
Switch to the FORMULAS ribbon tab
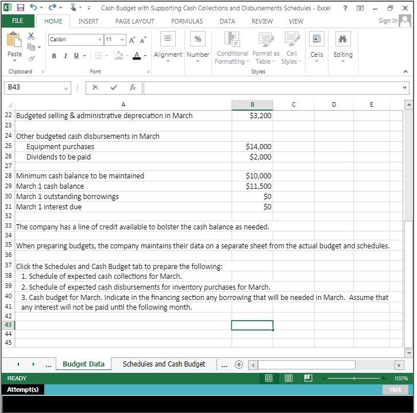[x=187, y=21]
